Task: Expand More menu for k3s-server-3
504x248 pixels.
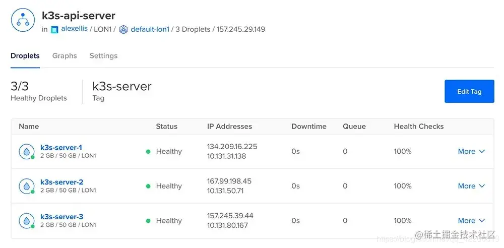Action: (471, 221)
